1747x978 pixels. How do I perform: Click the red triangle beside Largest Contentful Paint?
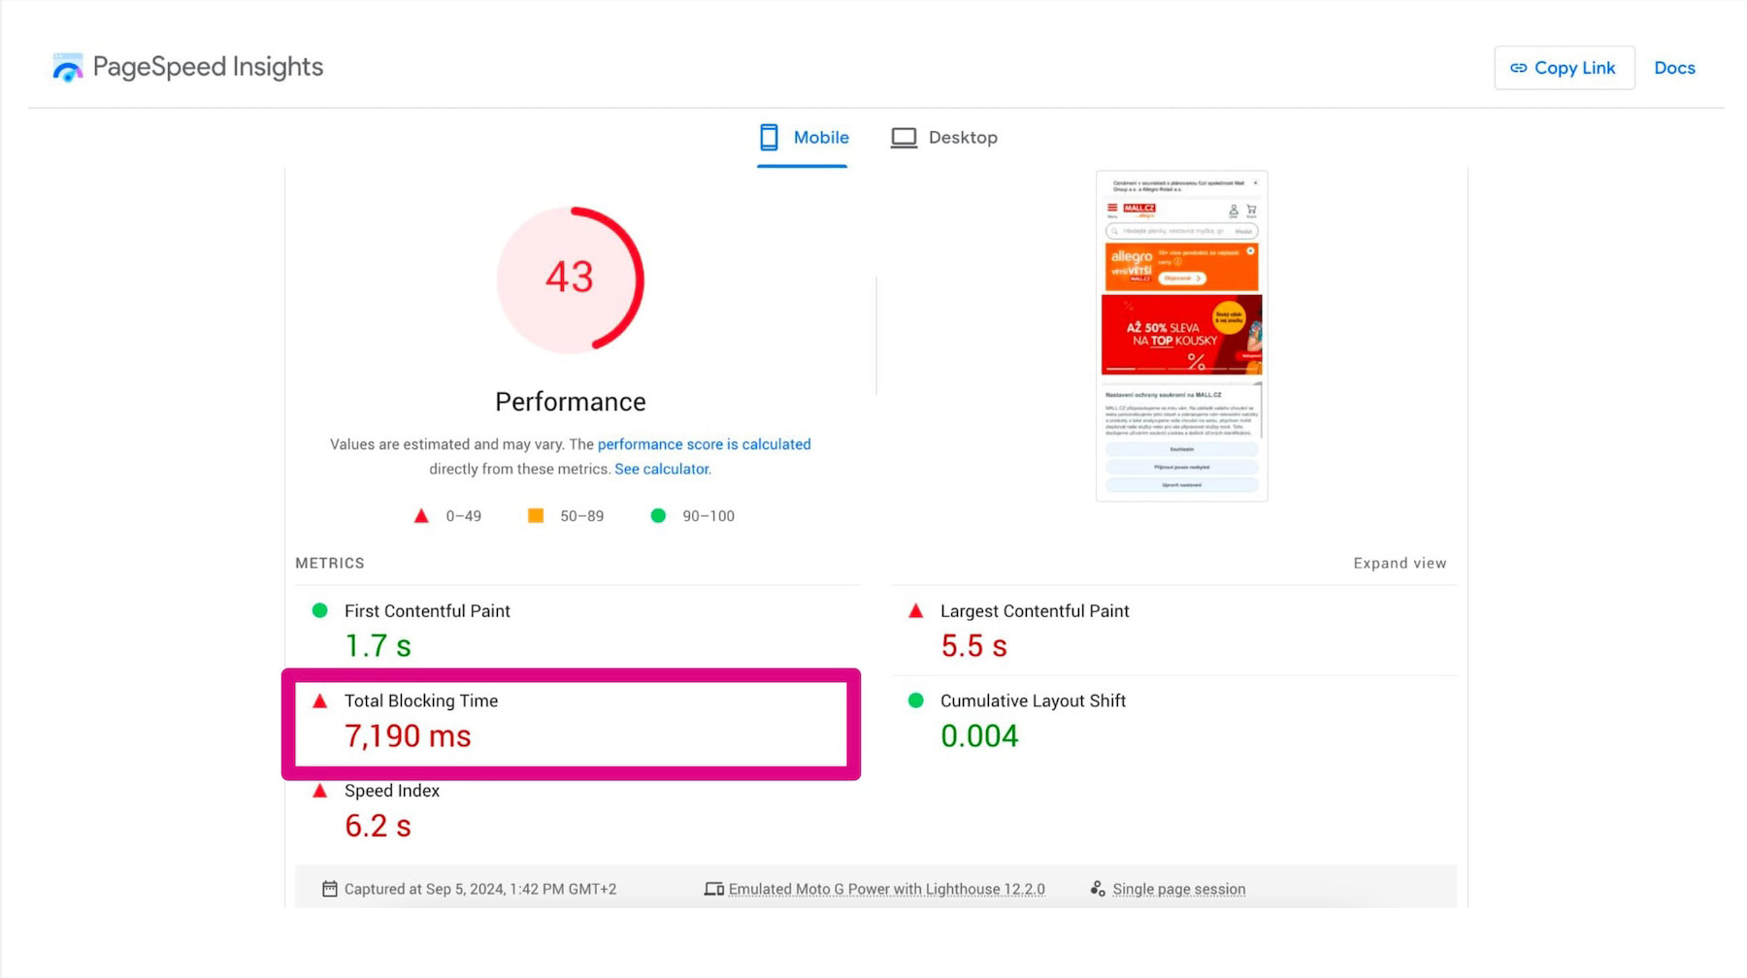click(x=915, y=610)
